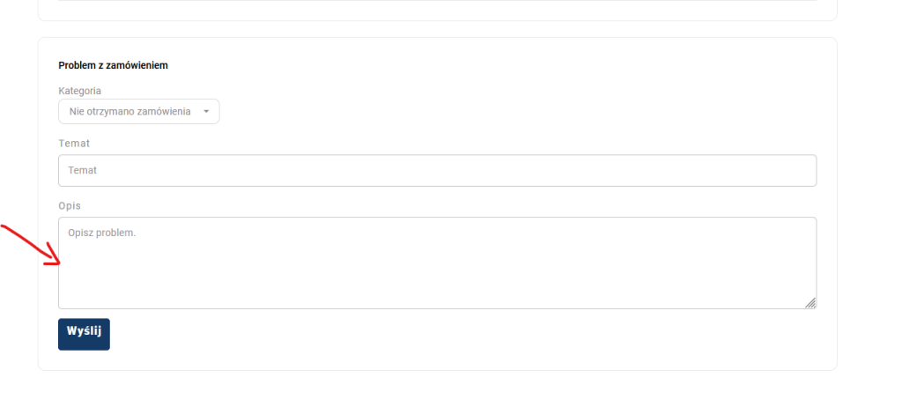Image resolution: width=902 pixels, height=400 pixels.
Task: Focus the Temat input field
Action: [x=437, y=171]
